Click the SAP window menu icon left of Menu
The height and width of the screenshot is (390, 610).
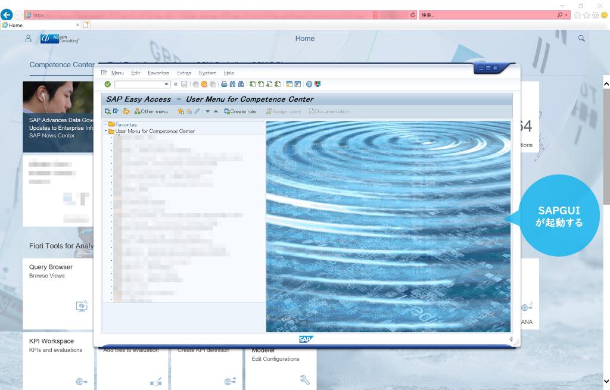pos(104,73)
